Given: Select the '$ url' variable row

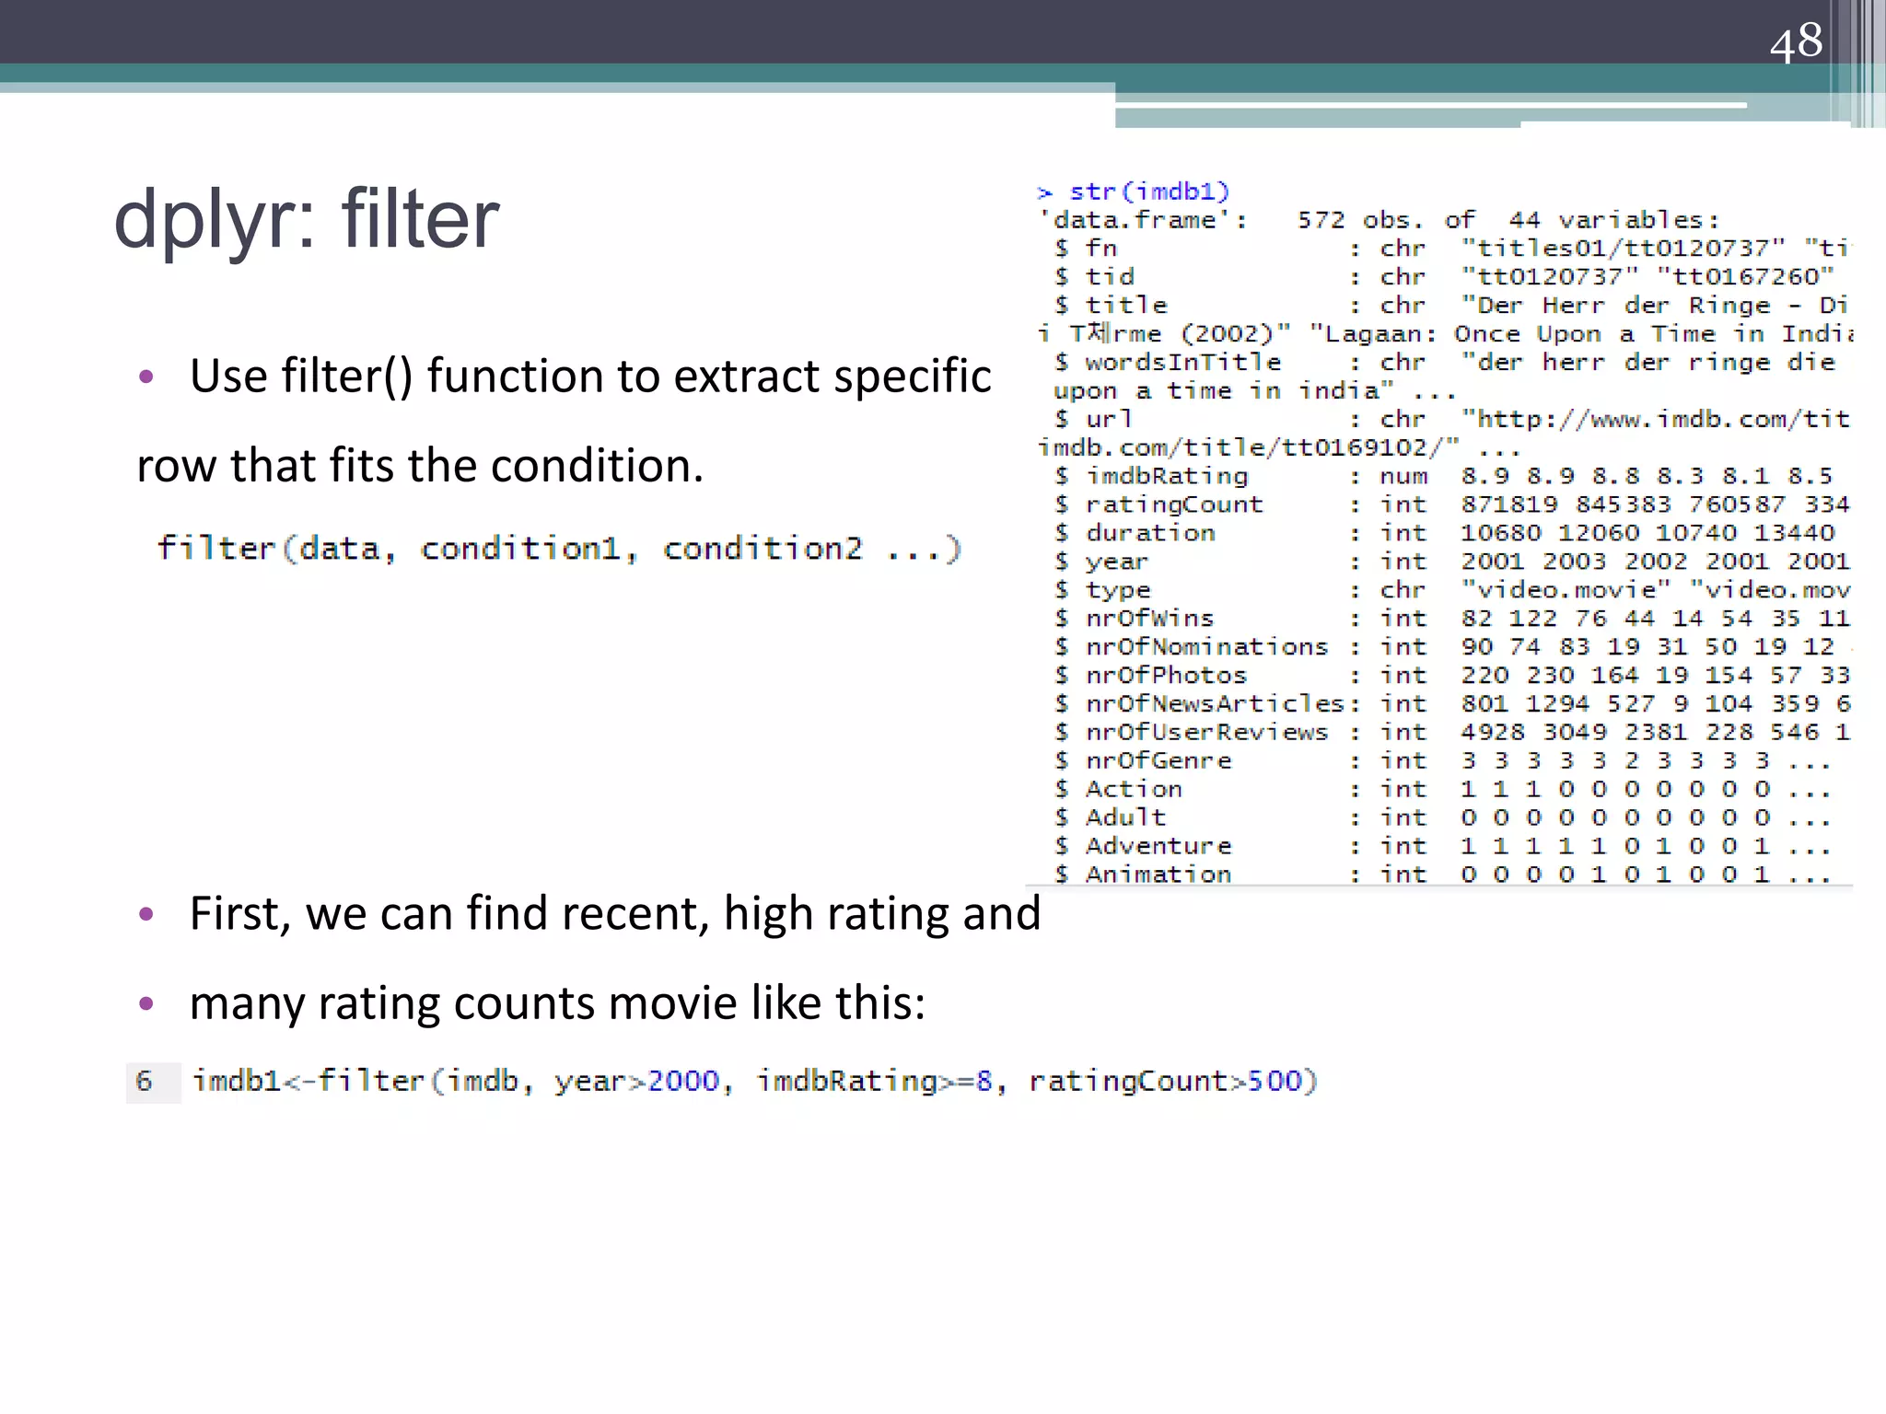Looking at the screenshot, I should tap(1451, 420).
